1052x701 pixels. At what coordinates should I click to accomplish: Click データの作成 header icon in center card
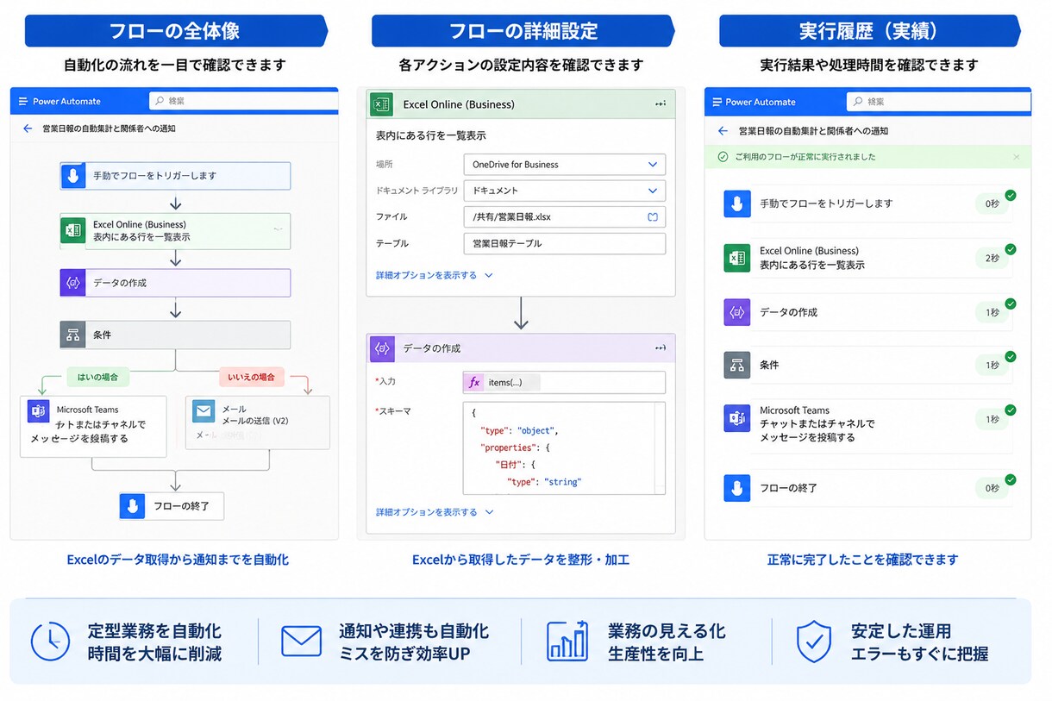[x=382, y=348]
